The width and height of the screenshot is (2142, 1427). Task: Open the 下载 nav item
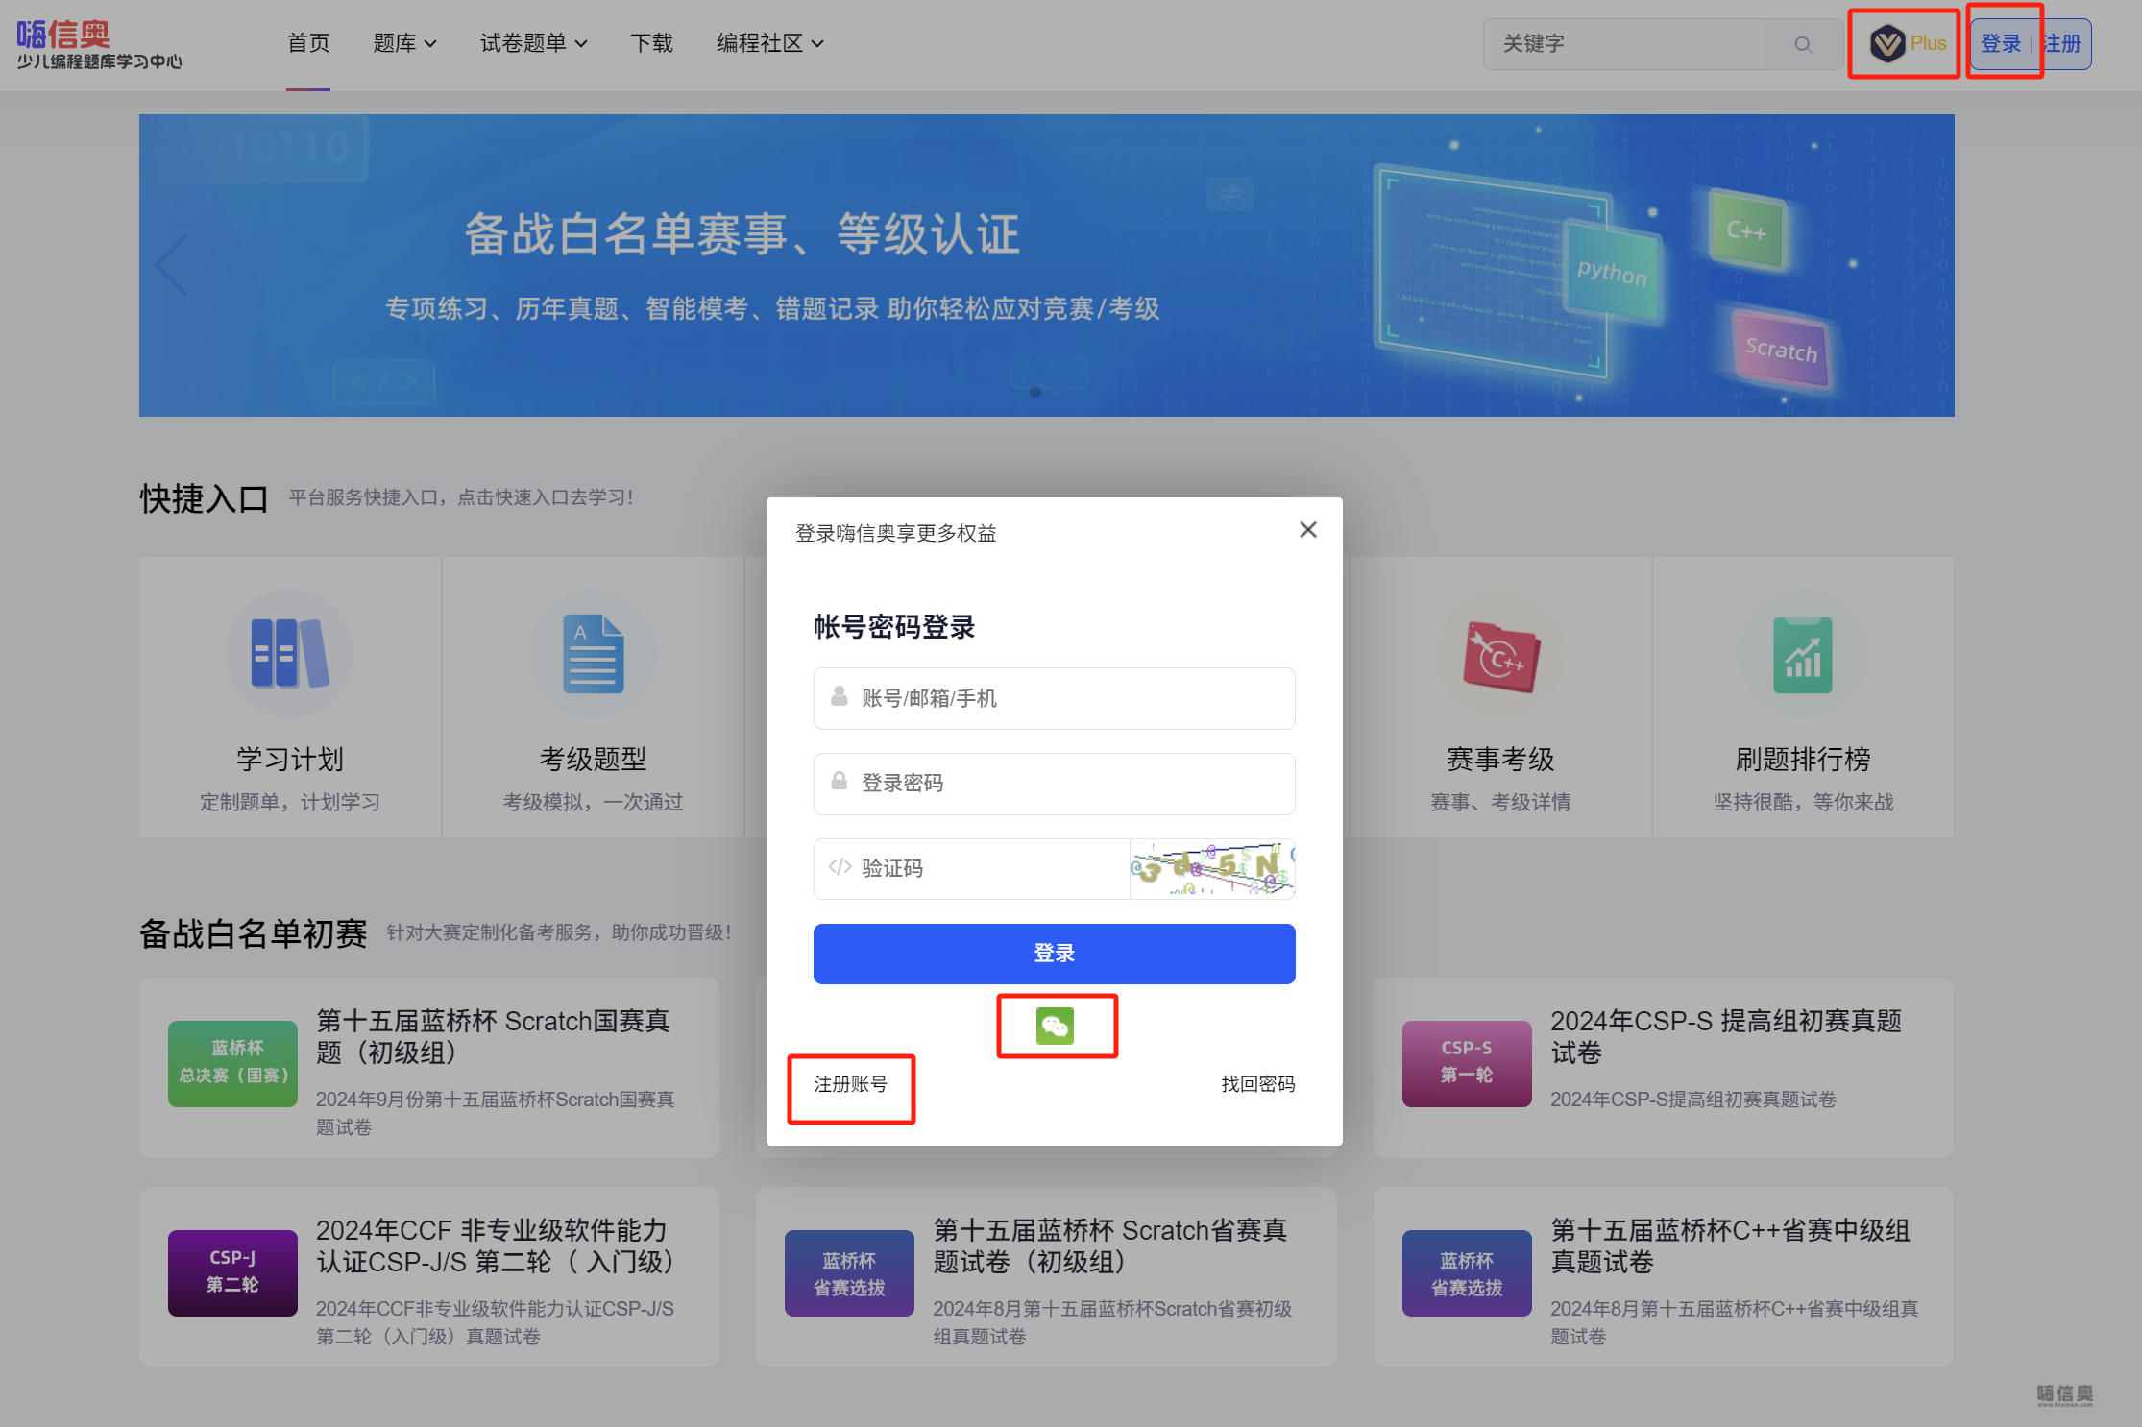(651, 44)
